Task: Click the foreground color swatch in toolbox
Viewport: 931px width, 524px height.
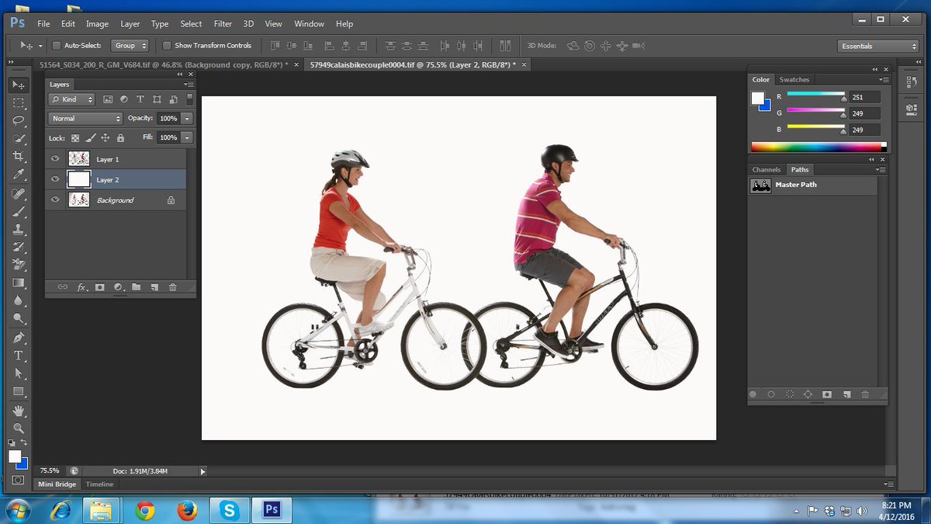Action: pos(15,456)
